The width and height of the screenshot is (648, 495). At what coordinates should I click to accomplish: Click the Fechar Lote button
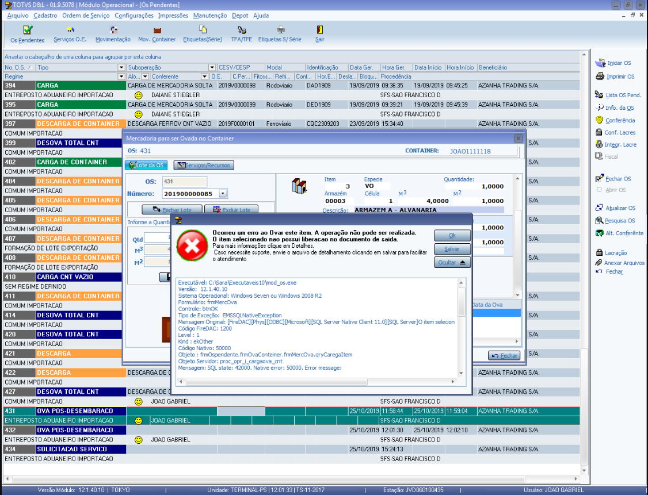[x=172, y=209]
